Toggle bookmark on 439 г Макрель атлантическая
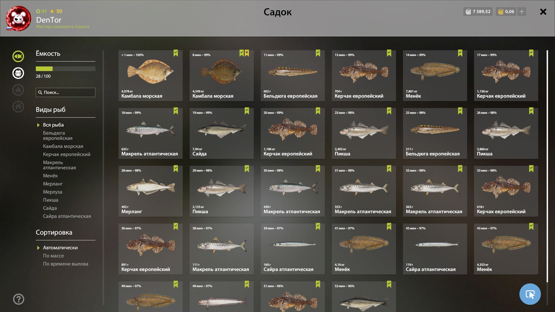The height and width of the screenshot is (312, 555). click(318, 169)
